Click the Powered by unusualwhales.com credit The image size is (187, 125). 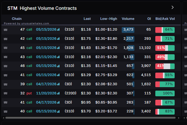[x=27, y=23]
